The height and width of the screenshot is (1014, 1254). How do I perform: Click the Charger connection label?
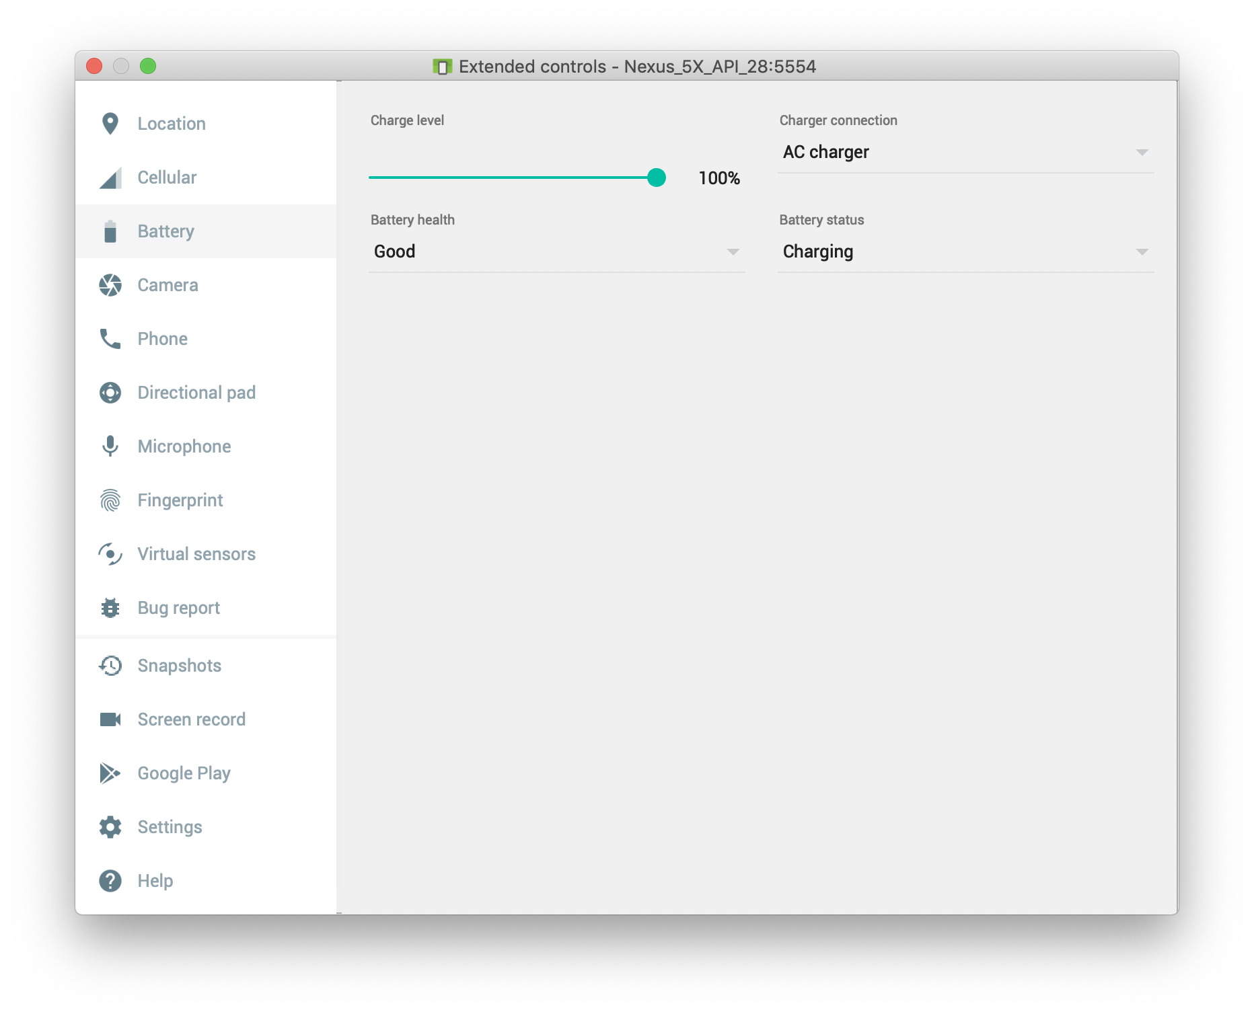coord(838,120)
